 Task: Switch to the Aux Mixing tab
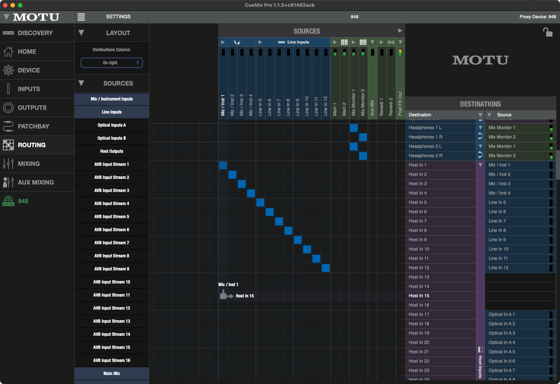pos(37,182)
